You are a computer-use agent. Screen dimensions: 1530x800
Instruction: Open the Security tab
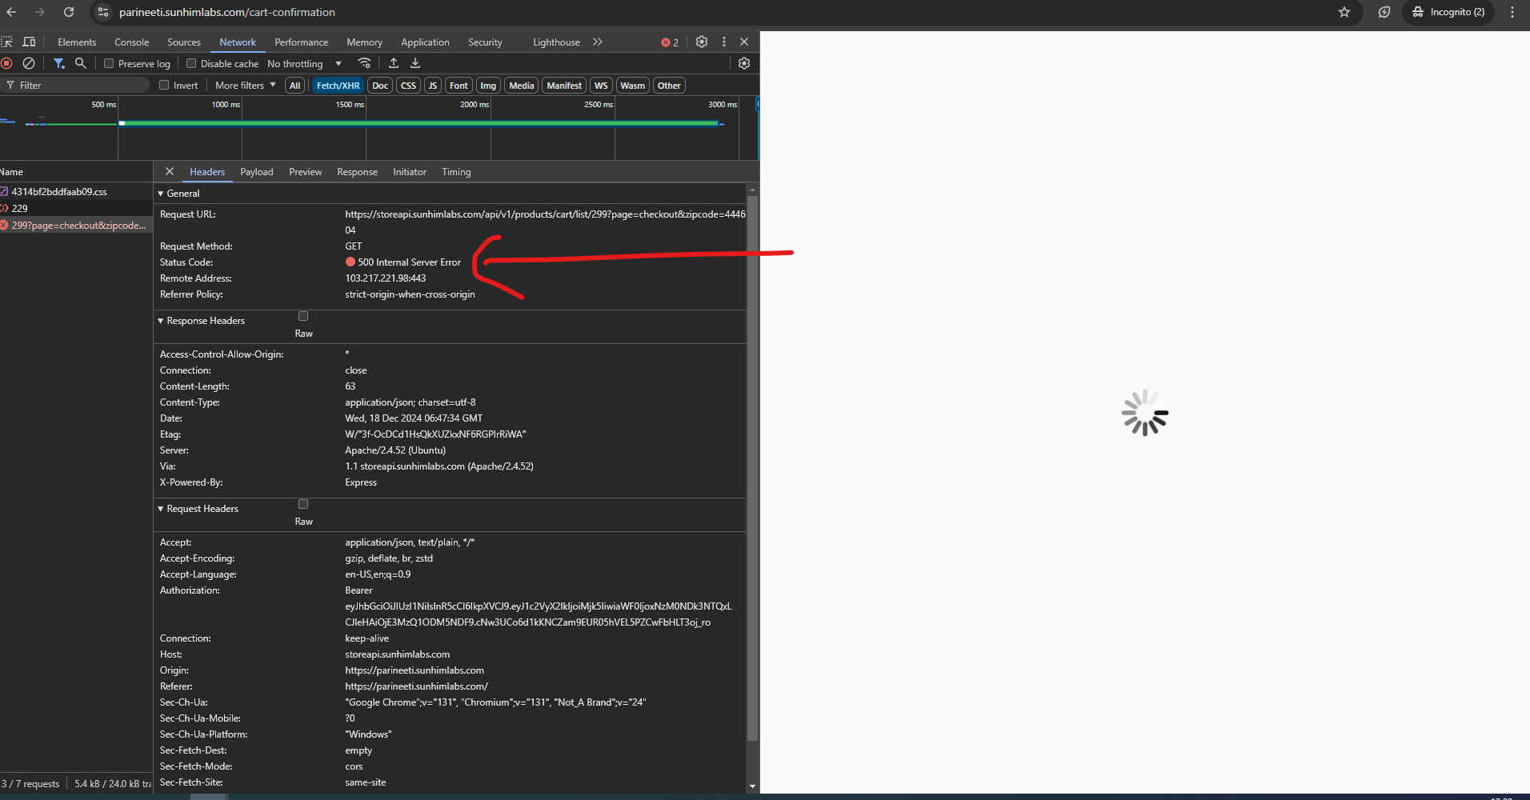pyautogui.click(x=485, y=42)
